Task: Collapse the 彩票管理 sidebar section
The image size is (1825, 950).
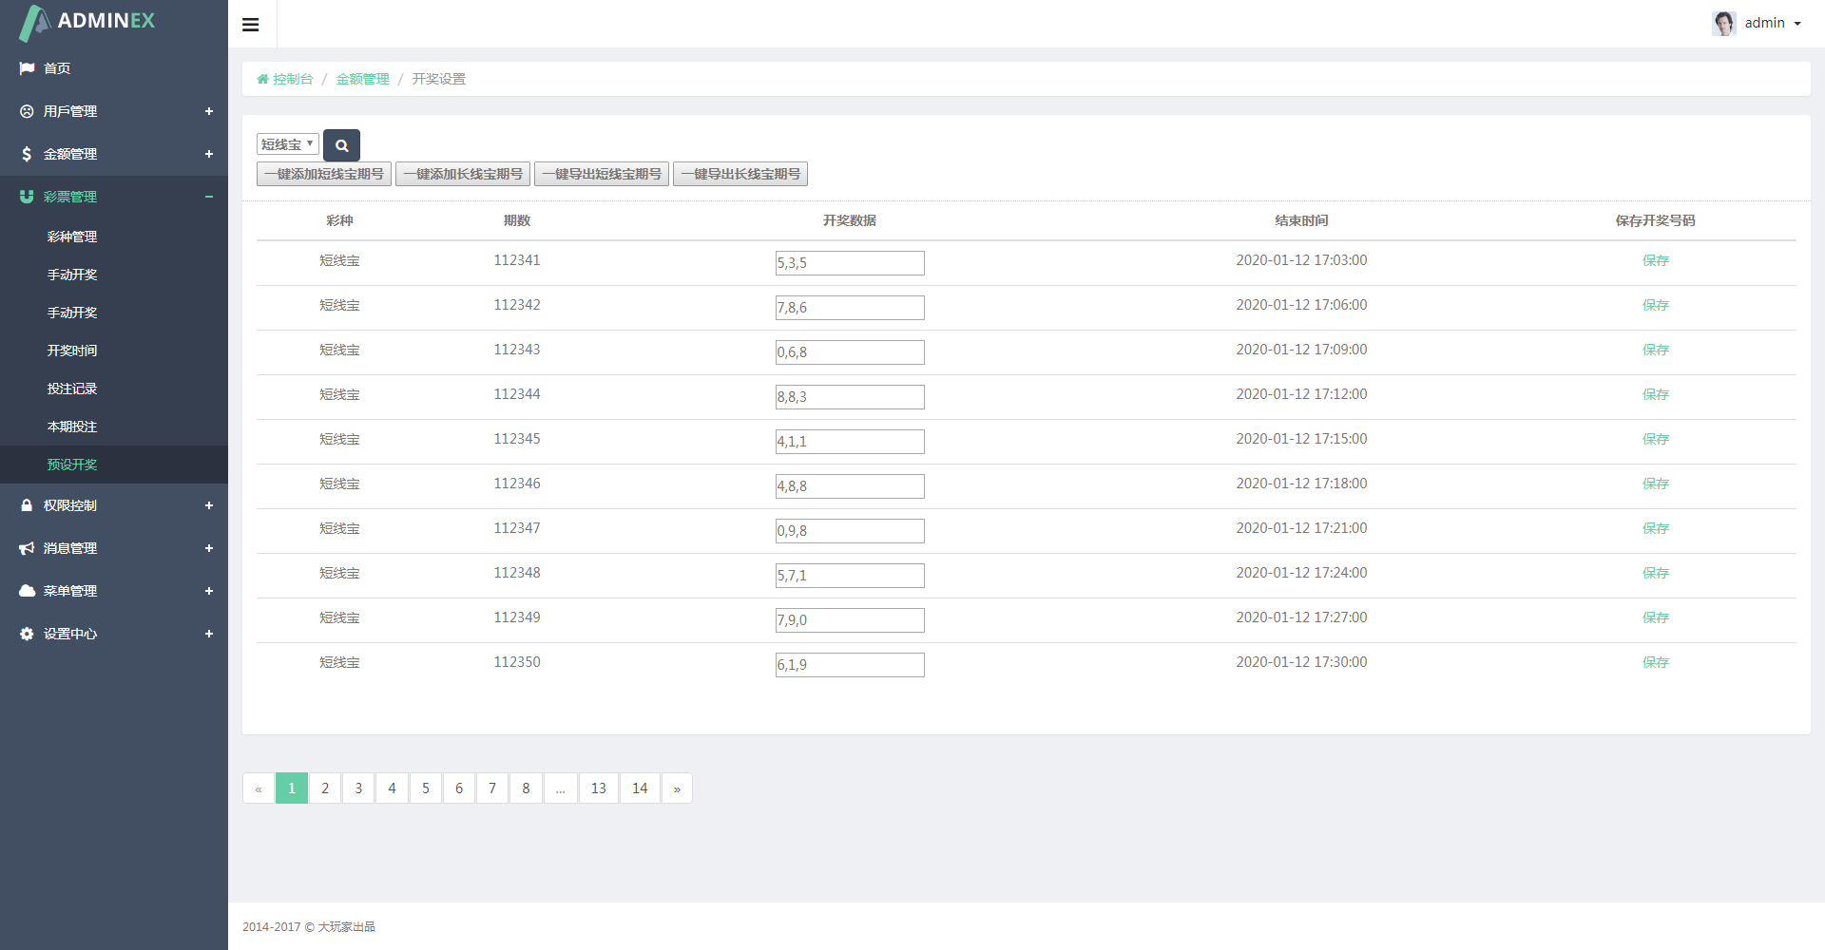Action: tap(208, 197)
